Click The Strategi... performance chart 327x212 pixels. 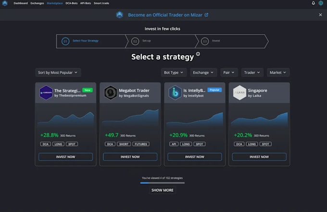pos(66,118)
